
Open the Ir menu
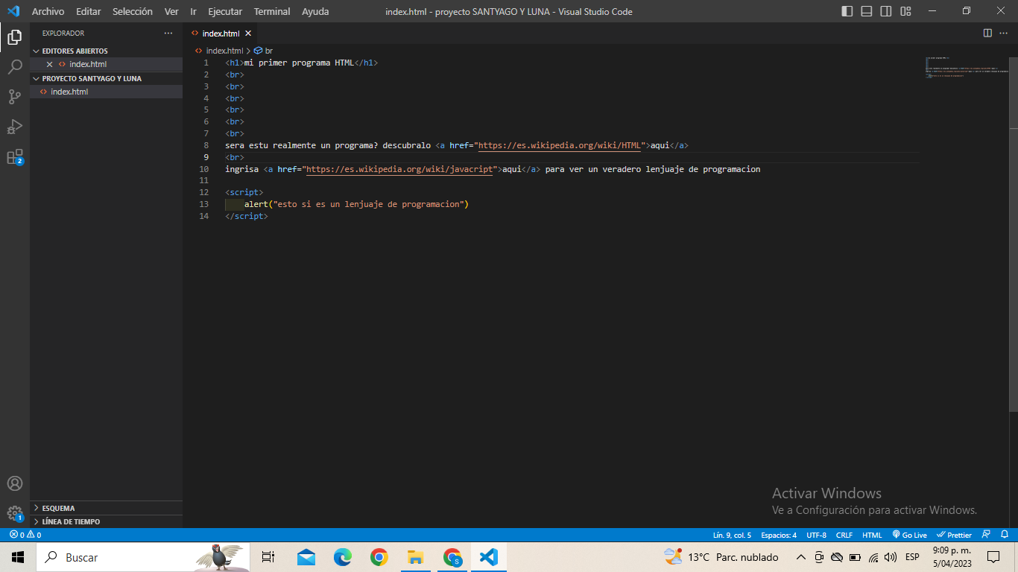(x=194, y=11)
